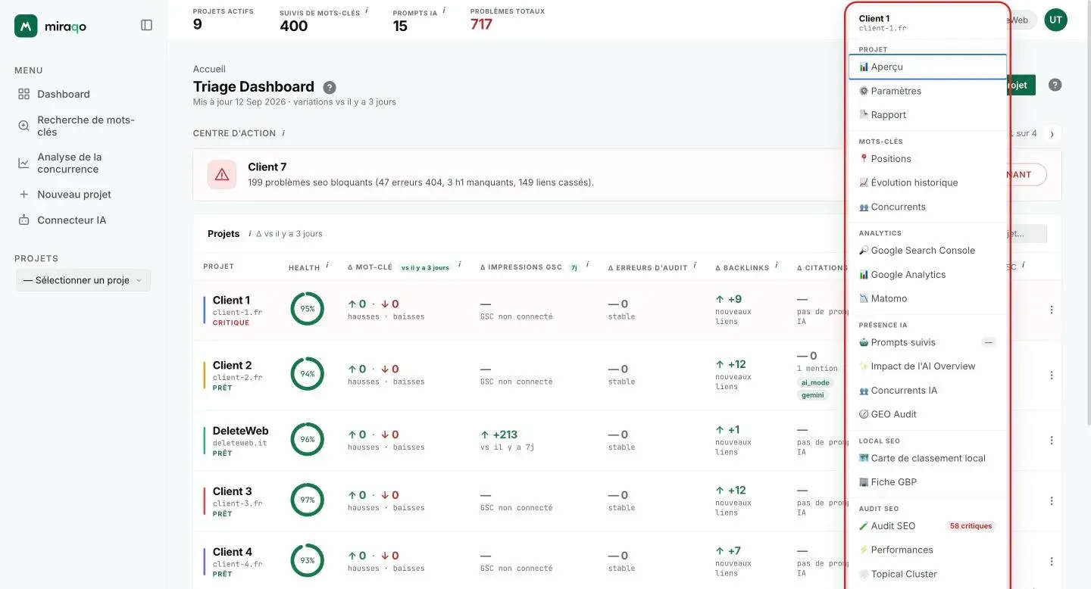Select Évolution historique menu entry

(927, 182)
